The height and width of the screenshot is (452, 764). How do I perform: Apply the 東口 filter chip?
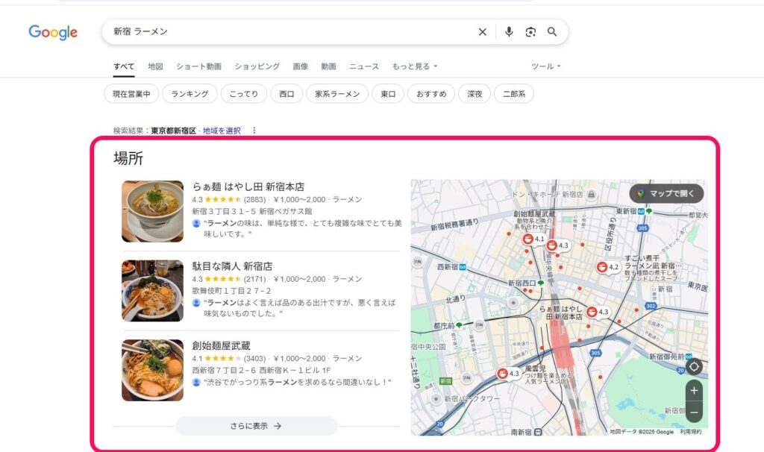pos(388,94)
